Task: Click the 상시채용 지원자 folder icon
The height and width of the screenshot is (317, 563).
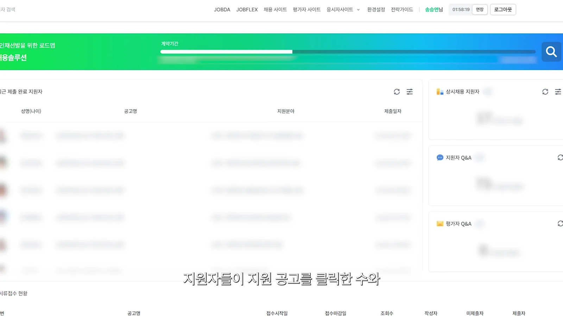Action: pyautogui.click(x=440, y=92)
